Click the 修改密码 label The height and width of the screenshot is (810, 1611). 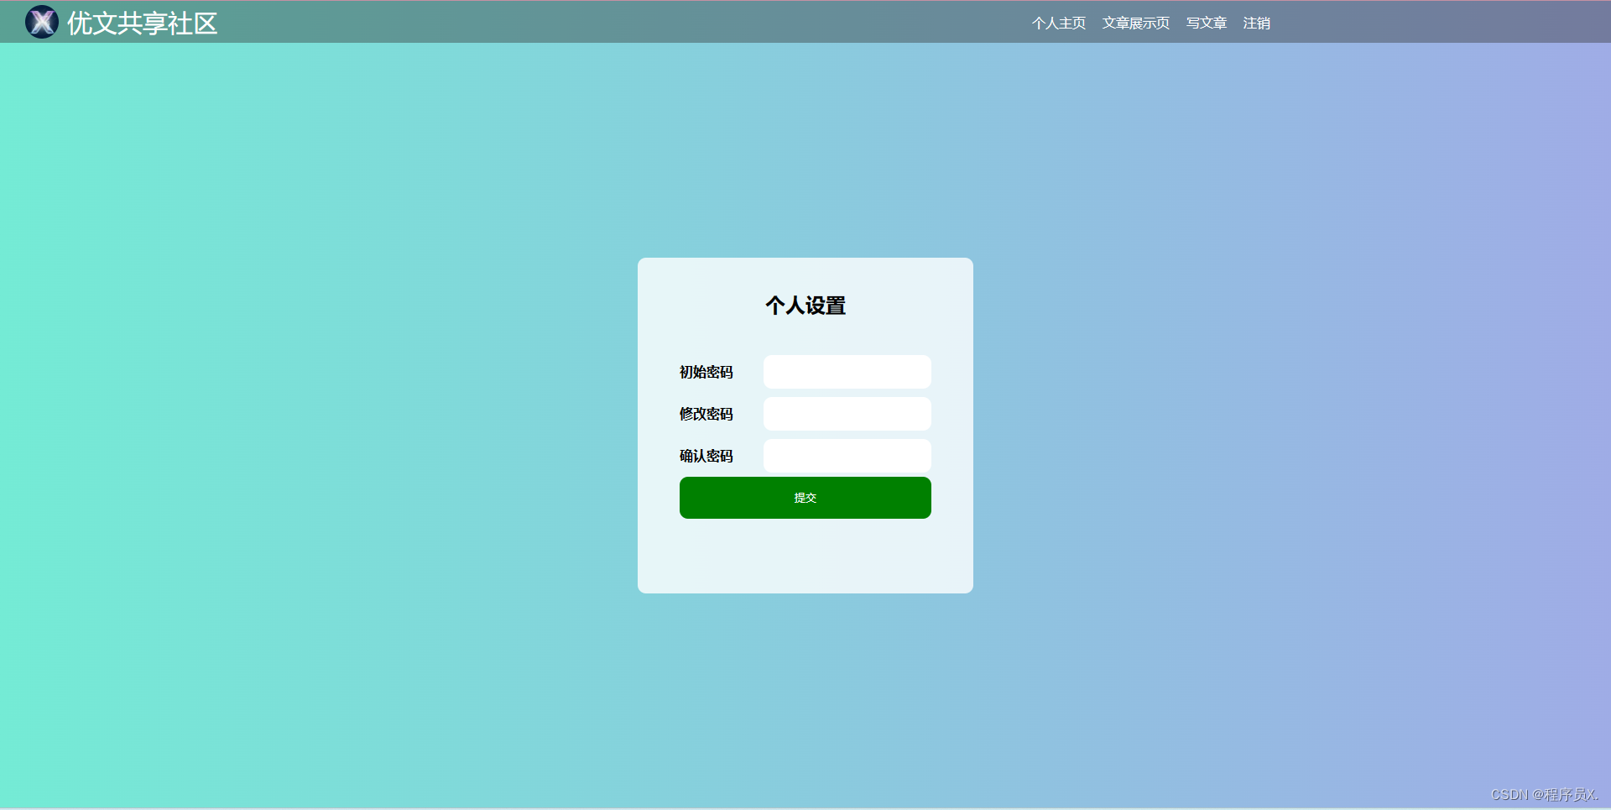pos(706,414)
